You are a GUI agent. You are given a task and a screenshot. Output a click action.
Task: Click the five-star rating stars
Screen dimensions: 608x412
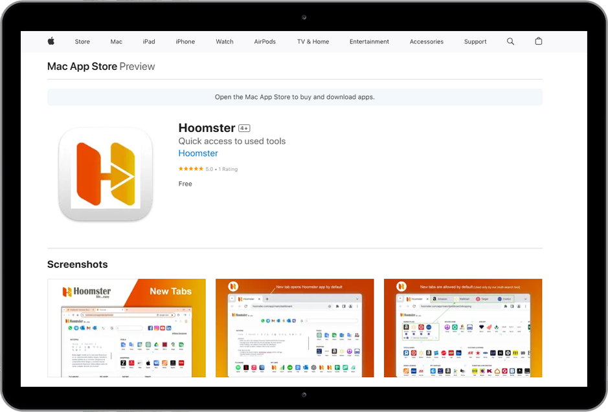(x=191, y=169)
